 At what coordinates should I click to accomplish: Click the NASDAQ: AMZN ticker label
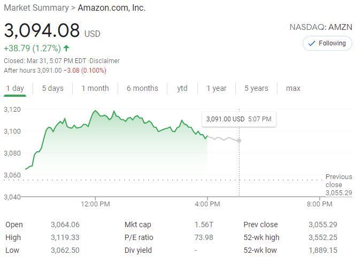click(321, 27)
